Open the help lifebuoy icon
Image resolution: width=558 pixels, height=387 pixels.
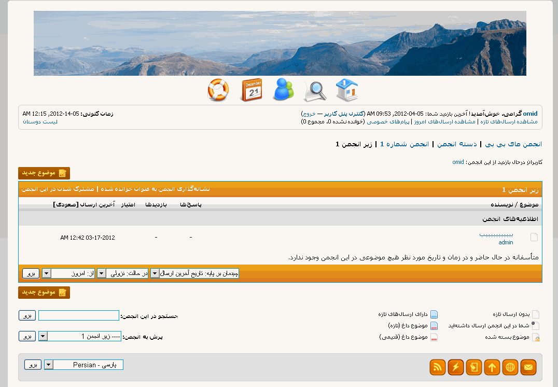tap(218, 90)
